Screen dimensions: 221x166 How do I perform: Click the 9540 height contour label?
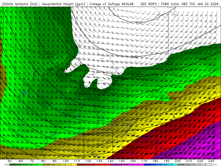coord(123,78)
